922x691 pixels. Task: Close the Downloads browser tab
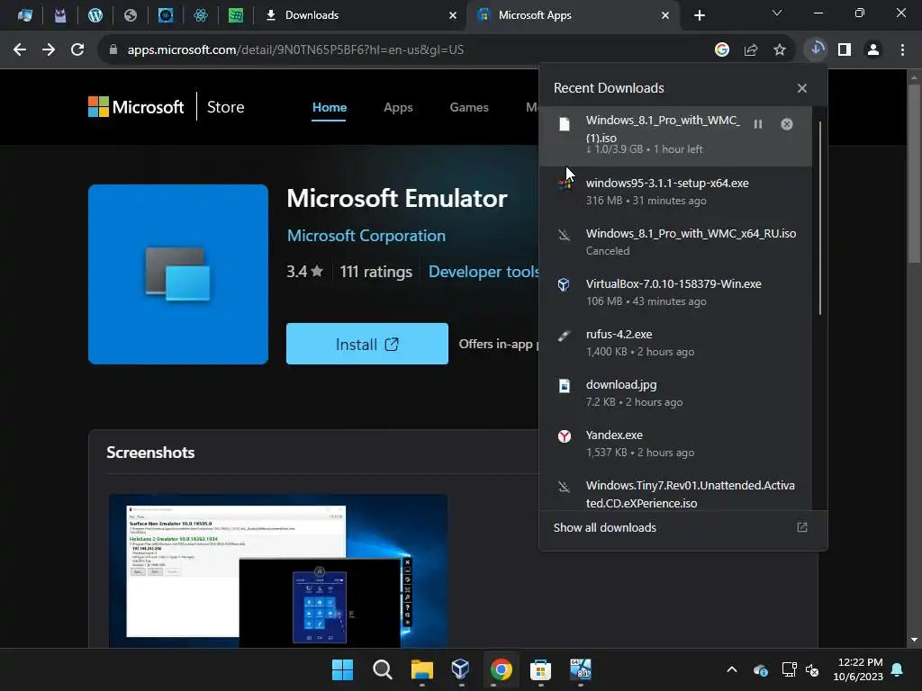pos(453,15)
